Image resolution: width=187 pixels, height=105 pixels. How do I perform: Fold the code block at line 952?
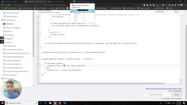40,64
